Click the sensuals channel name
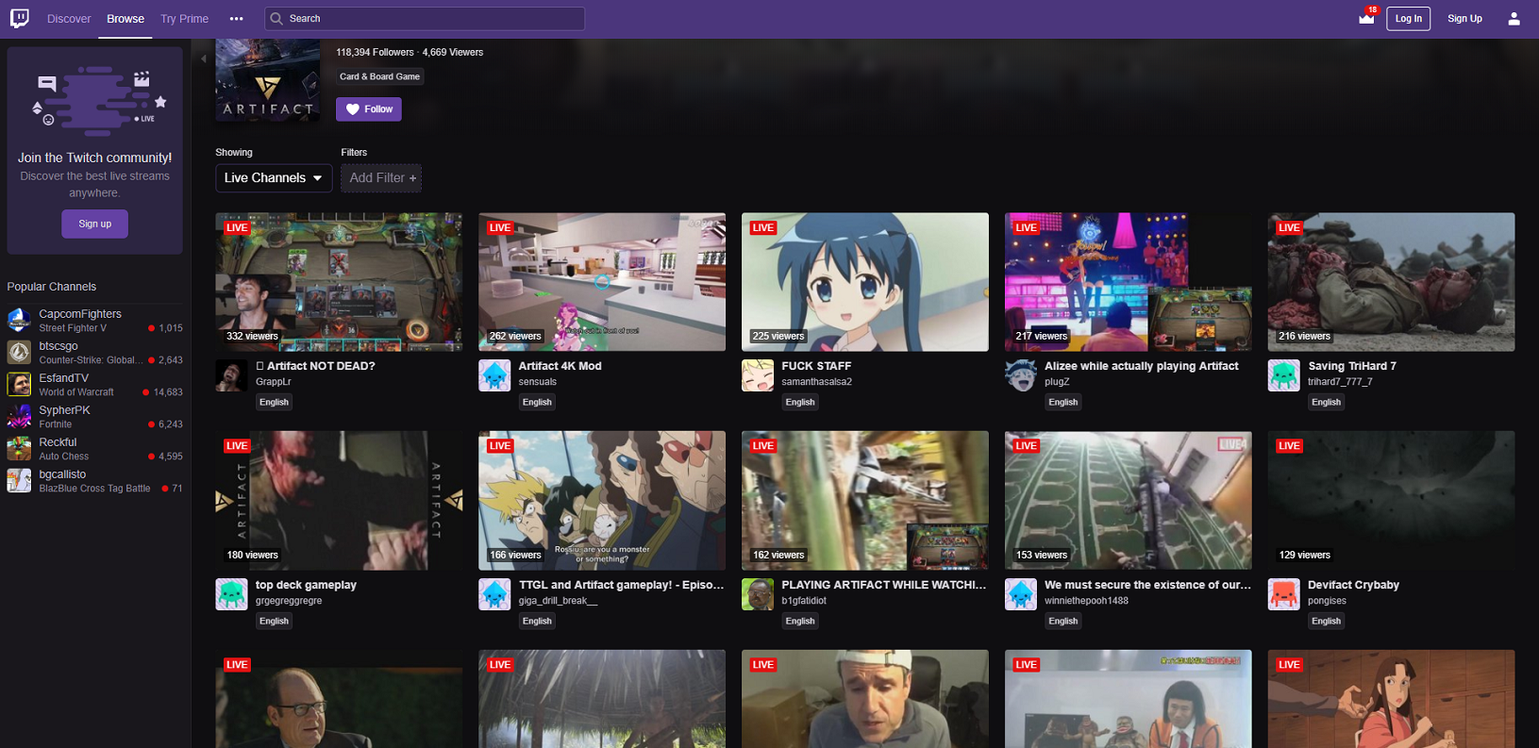This screenshot has width=1539, height=748. (538, 382)
